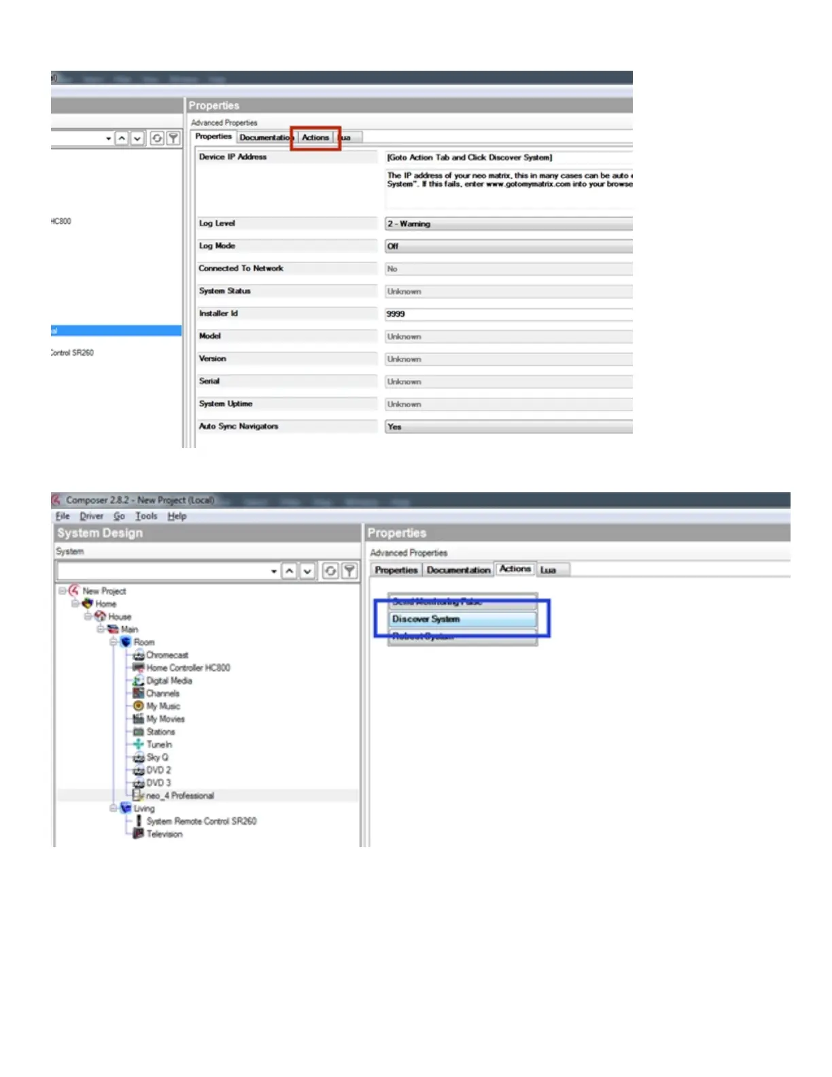Click refresh icon in upper screenshot toolbar
832x1077 pixels.
(157, 139)
